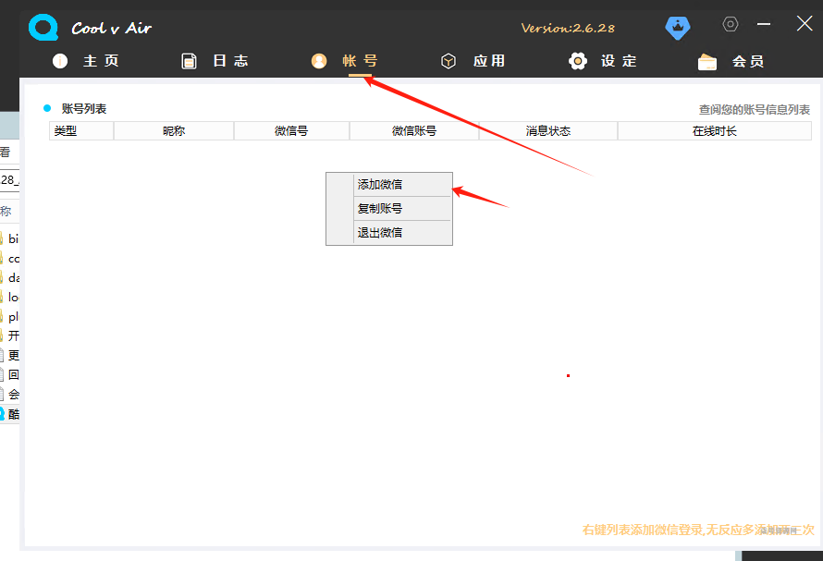The image size is (823, 561).
Task: Click the 主页 home info icon
Action: [x=60, y=61]
